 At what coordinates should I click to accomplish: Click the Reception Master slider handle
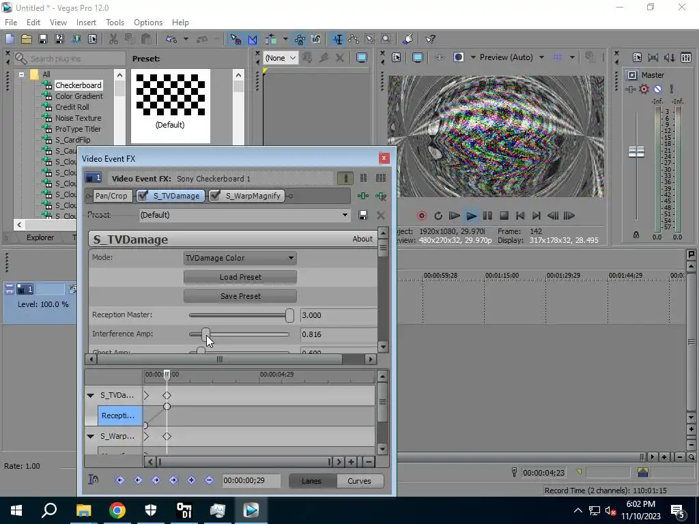coord(289,315)
